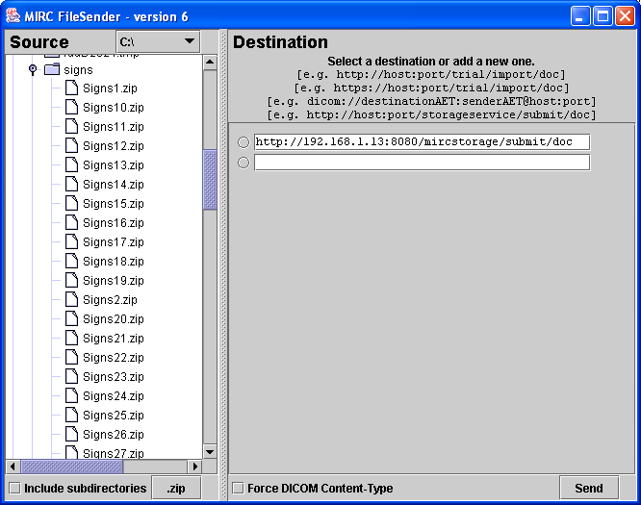Select file name Signs25.zip
The height and width of the screenshot is (505, 641).
pyautogui.click(x=114, y=416)
